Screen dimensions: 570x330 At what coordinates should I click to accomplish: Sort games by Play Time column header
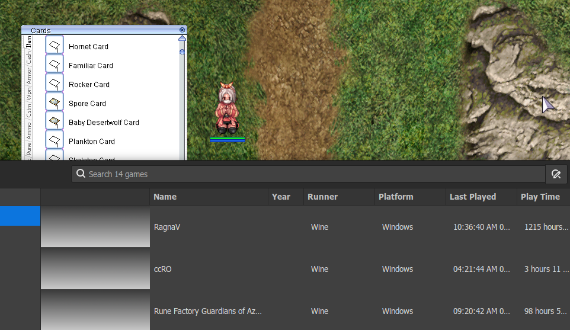click(543, 197)
